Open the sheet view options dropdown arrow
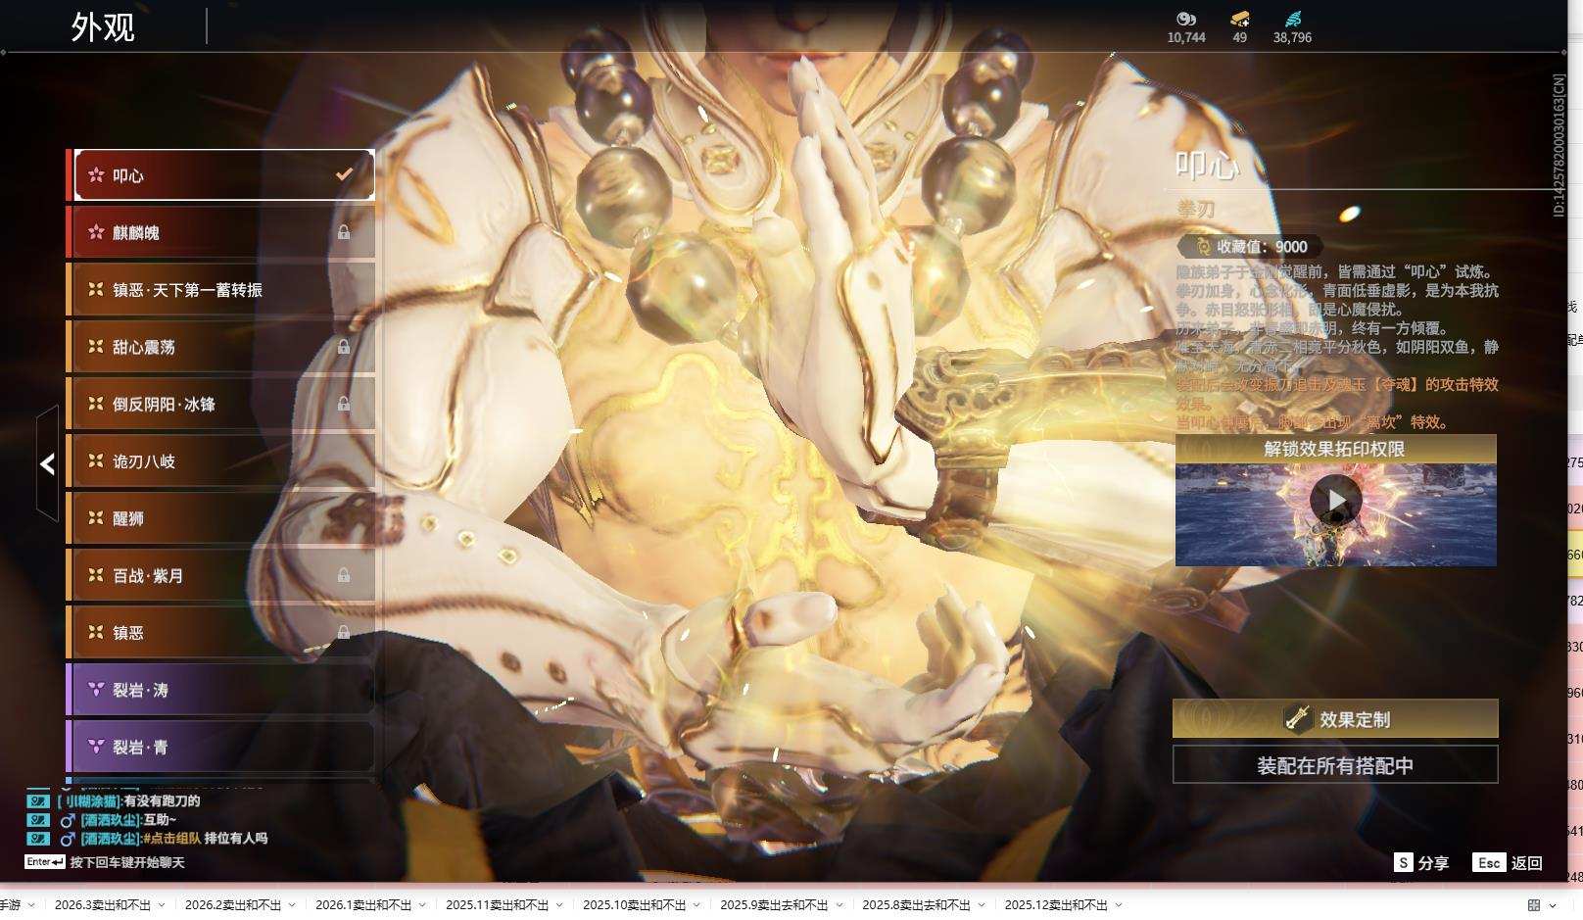1583x920 pixels. click(1554, 905)
